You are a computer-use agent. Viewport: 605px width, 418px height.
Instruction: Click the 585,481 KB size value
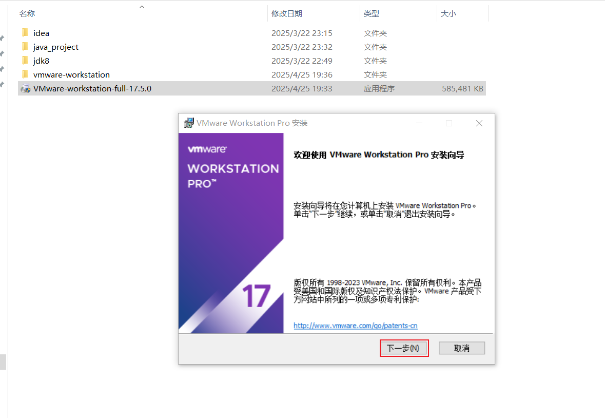click(x=463, y=89)
